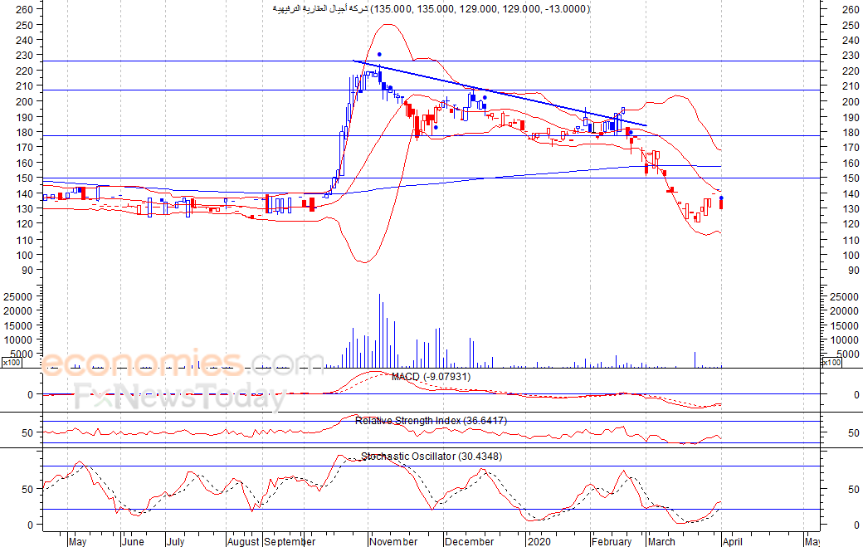
Task: Click the 2020 label on time axis
Action: click(x=539, y=541)
